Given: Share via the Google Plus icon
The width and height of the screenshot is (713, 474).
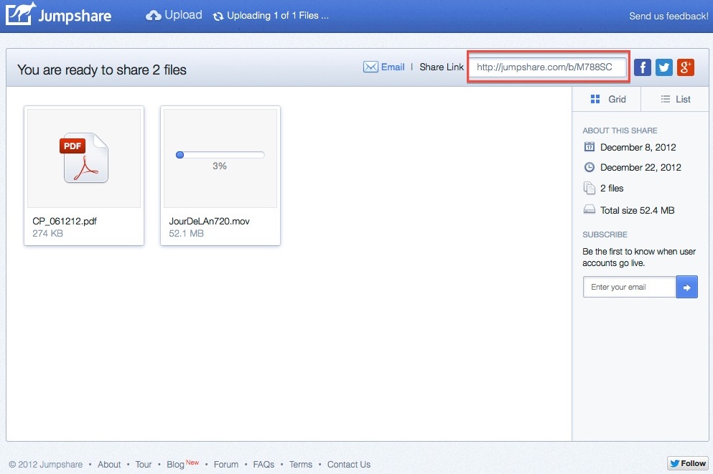Looking at the screenshot, I should coord(686,67).
